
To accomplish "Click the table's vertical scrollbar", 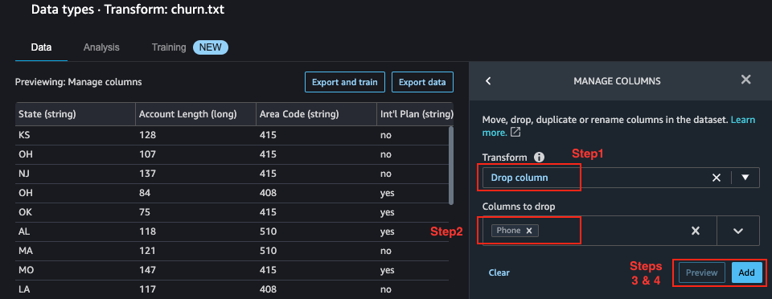I will pos(451,166).
